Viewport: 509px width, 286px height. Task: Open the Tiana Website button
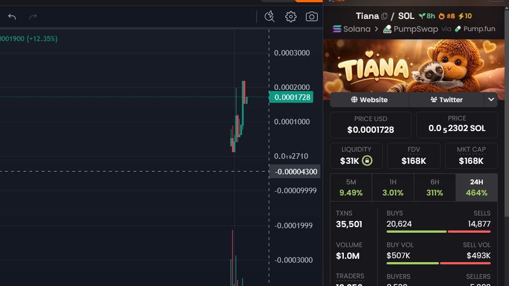(x=369, y=100)
